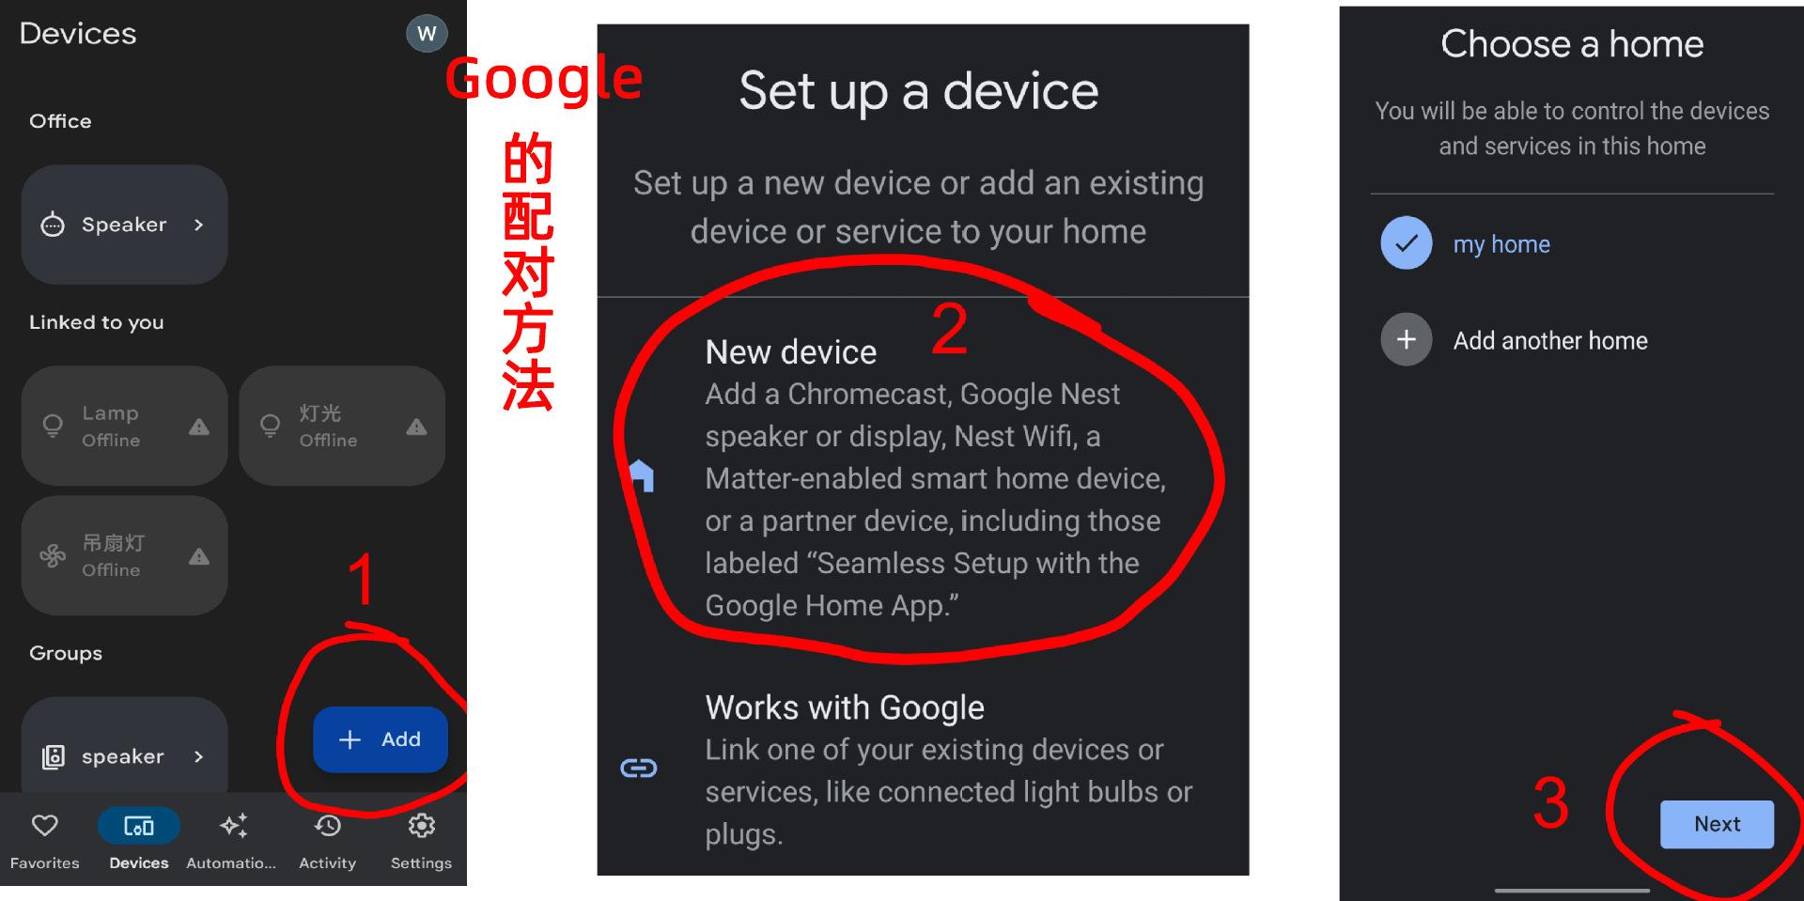Expand the speaker group chevron
Image resolution: width=1804 pixels, height=901 pixels.
click(x=198, y=756)
